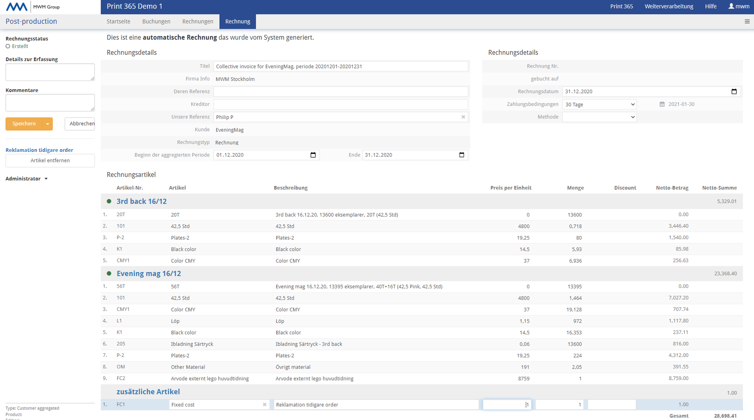Open calendar picker for Ende date

point(462,155)
